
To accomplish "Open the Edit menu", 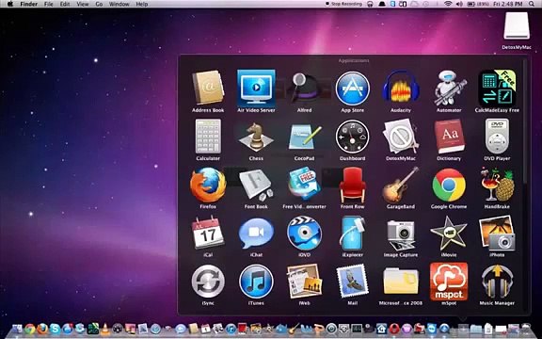I will click(65, 4).
